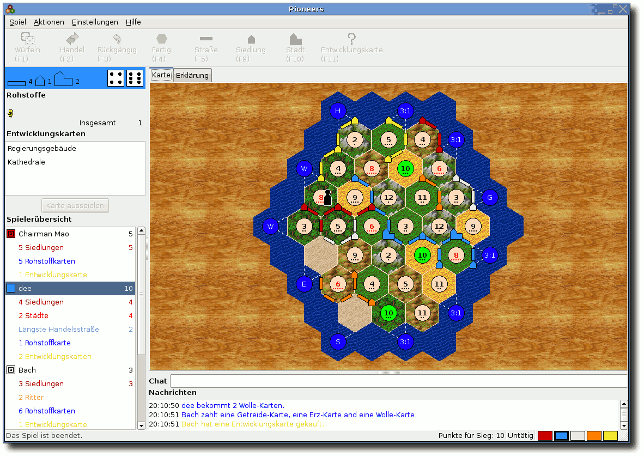
Task: Select the Siedlung settlement tool
Action: (251, 39)
